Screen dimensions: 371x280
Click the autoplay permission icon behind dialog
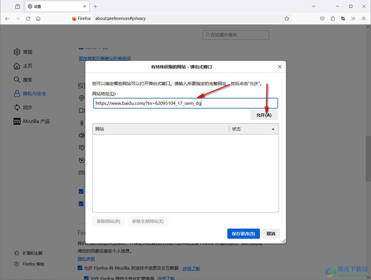pos(82,160)
